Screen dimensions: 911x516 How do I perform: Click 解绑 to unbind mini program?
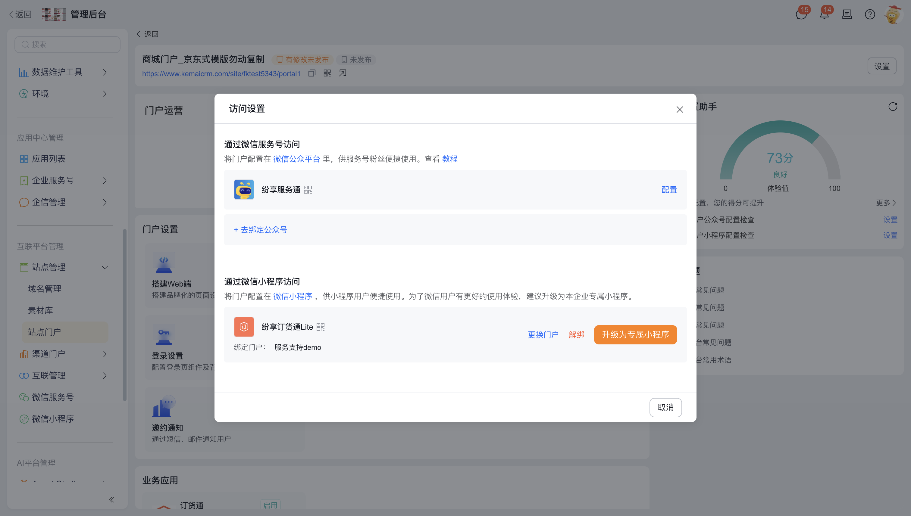(x=576, y=334)
